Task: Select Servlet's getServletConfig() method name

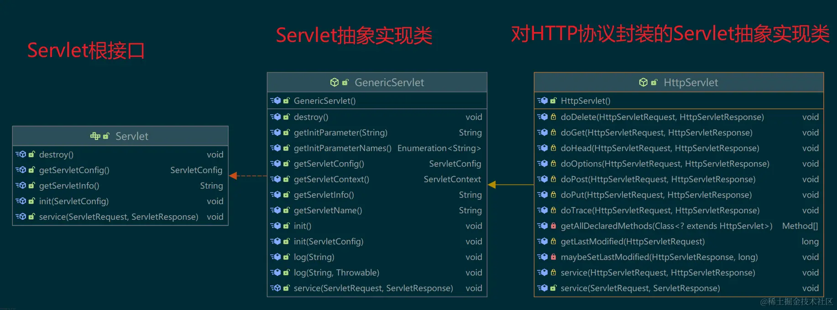Action: [x=74, y=170]
